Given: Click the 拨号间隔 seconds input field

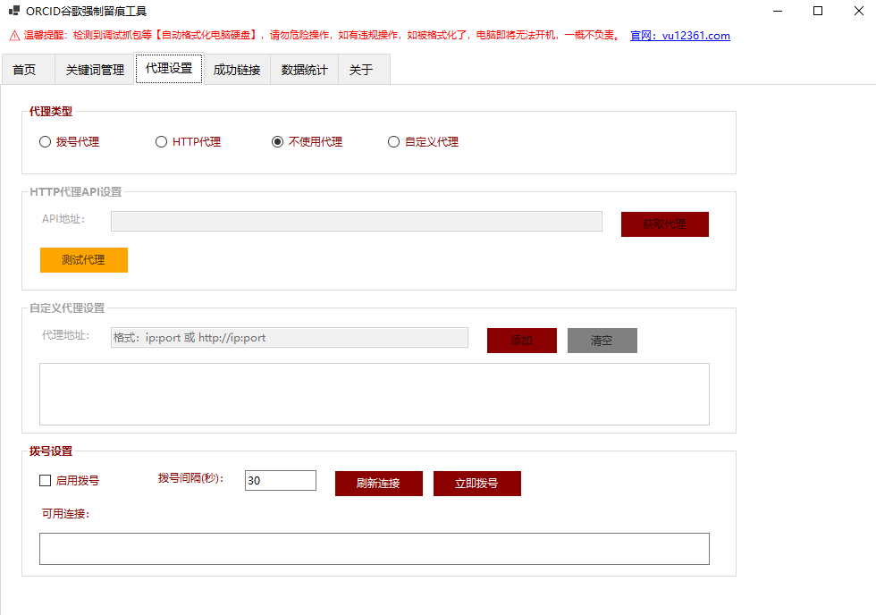Looking at the screenshot, I should (x=280, y=481).
